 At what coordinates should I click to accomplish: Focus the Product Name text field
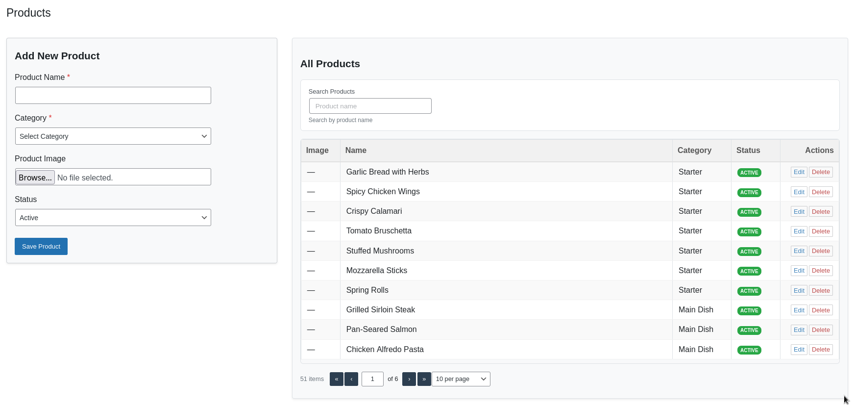click(x=113, y=96)
